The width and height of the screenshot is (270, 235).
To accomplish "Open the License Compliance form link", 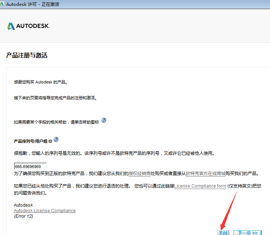I will (x=200, y=186).
